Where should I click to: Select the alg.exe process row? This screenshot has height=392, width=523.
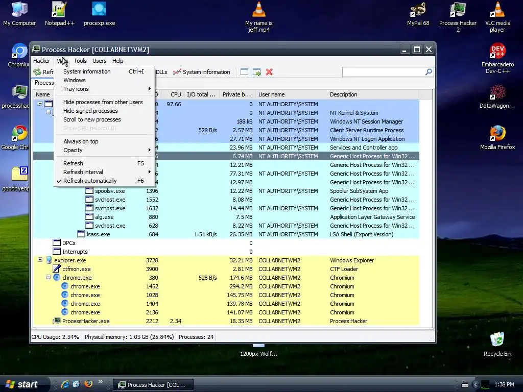click(x=226, y=217)
